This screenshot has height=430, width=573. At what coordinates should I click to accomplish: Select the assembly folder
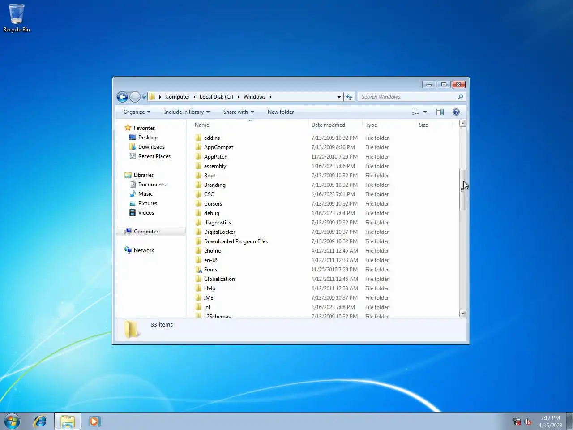point(215,166)
